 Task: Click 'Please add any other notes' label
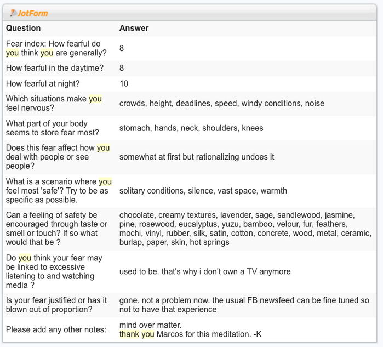(56, 329)
